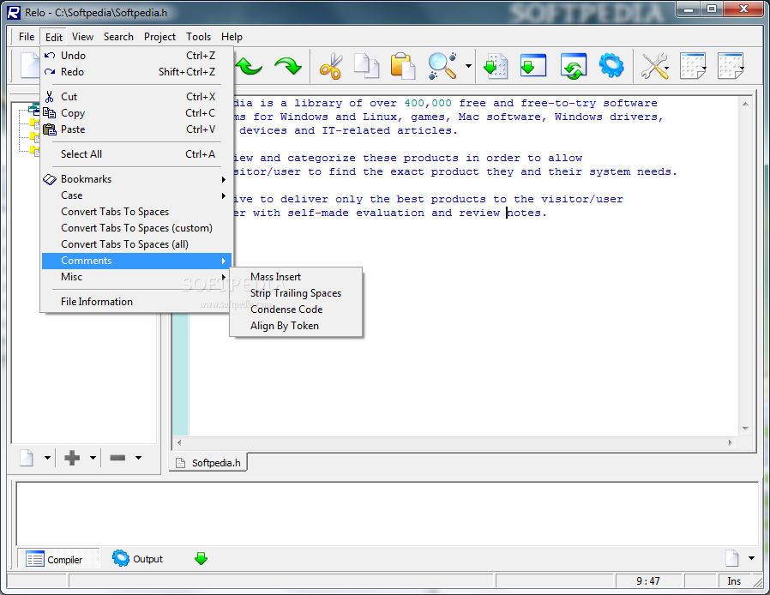Viewport: 770px width, 595px height.
Task: Click the wrench and screwdriver tools icon
Action: 654,66
